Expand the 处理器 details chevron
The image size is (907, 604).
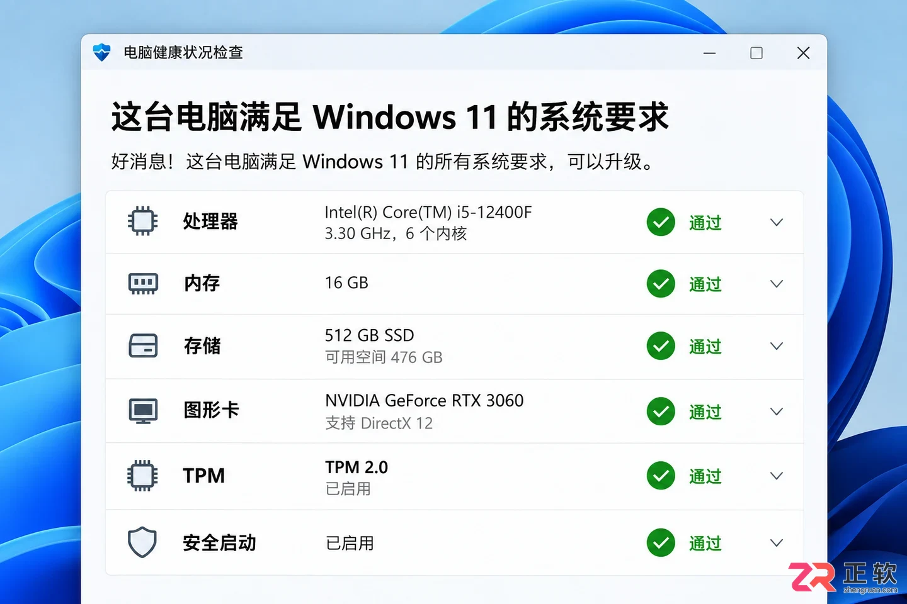pyautogui.click(x=777, y=222)
